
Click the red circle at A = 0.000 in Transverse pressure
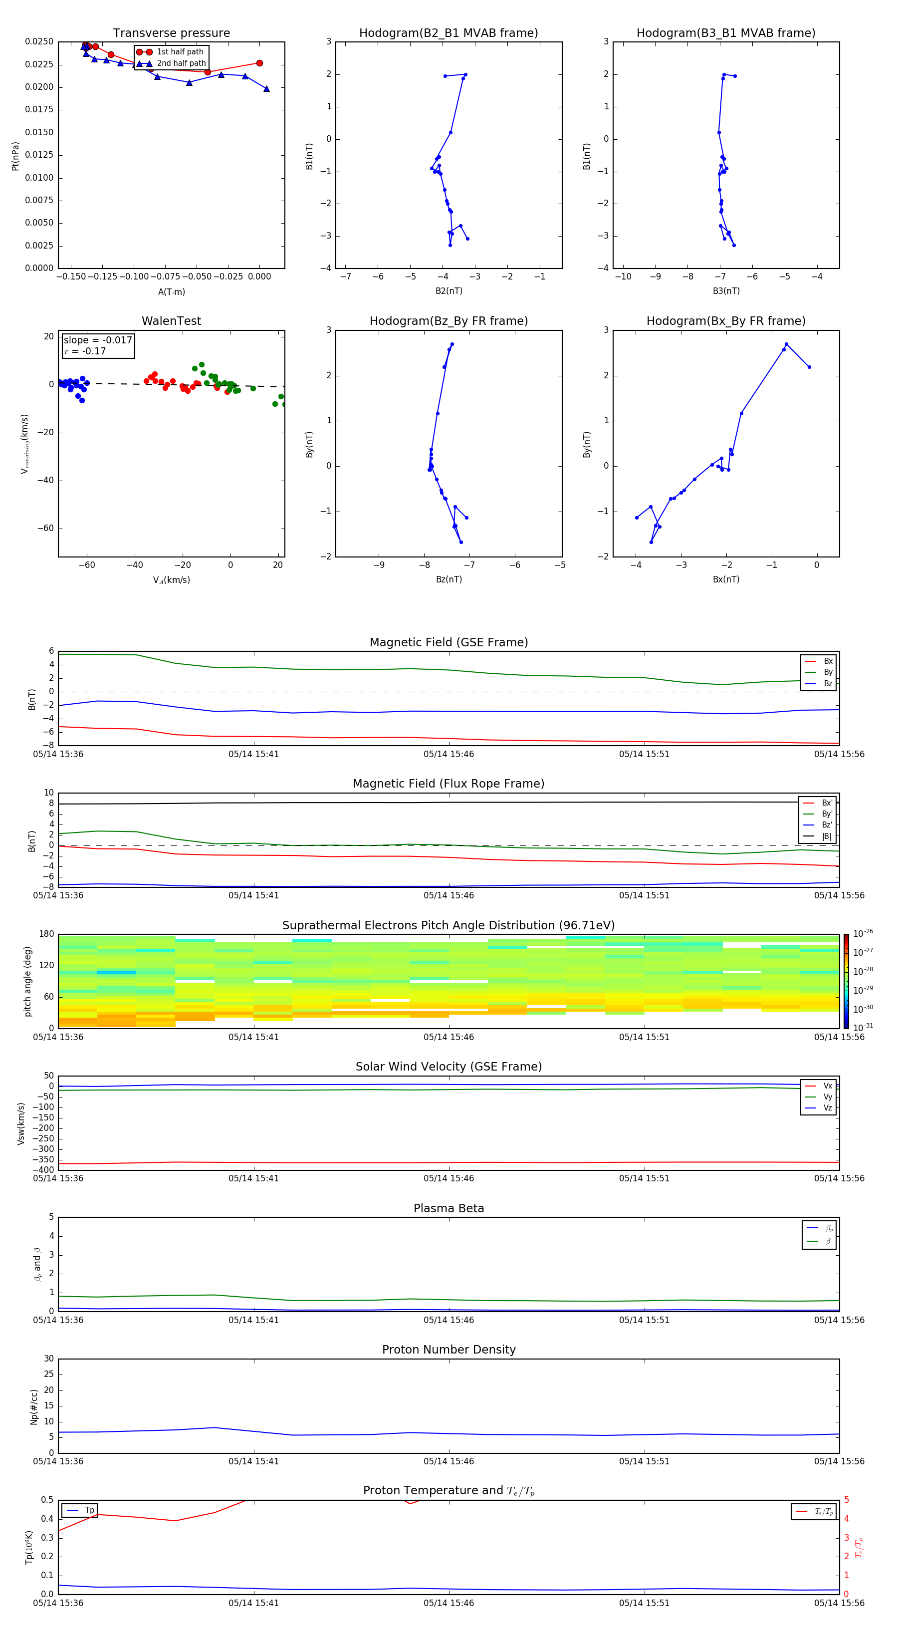pyautogui.click(x=259, y=63)
